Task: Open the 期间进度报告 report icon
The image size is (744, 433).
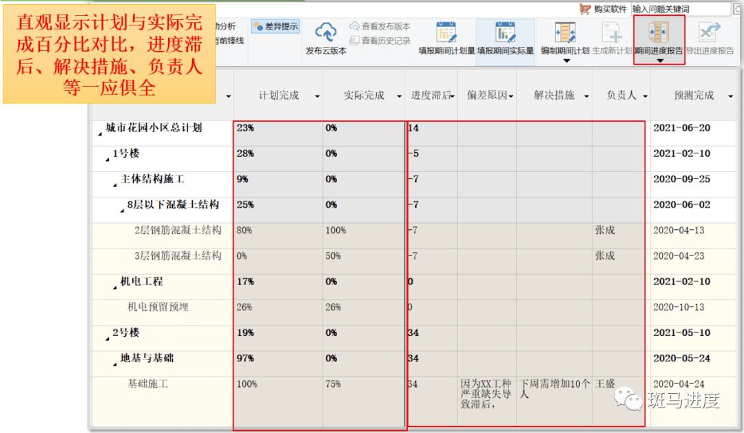Action: 659,32
